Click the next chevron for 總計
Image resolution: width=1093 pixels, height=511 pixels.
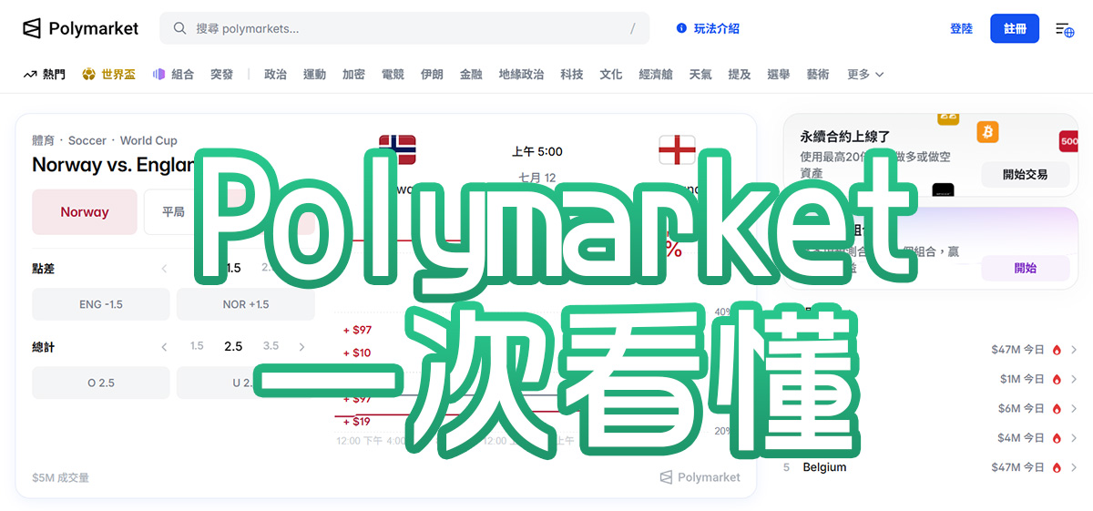301,347
